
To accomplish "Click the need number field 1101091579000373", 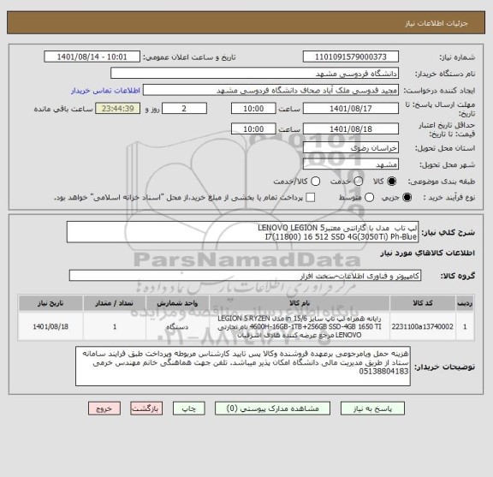I will 351,57.
